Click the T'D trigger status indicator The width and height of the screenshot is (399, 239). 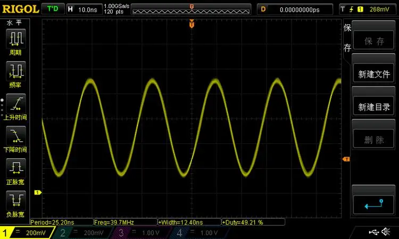(53, 9)
